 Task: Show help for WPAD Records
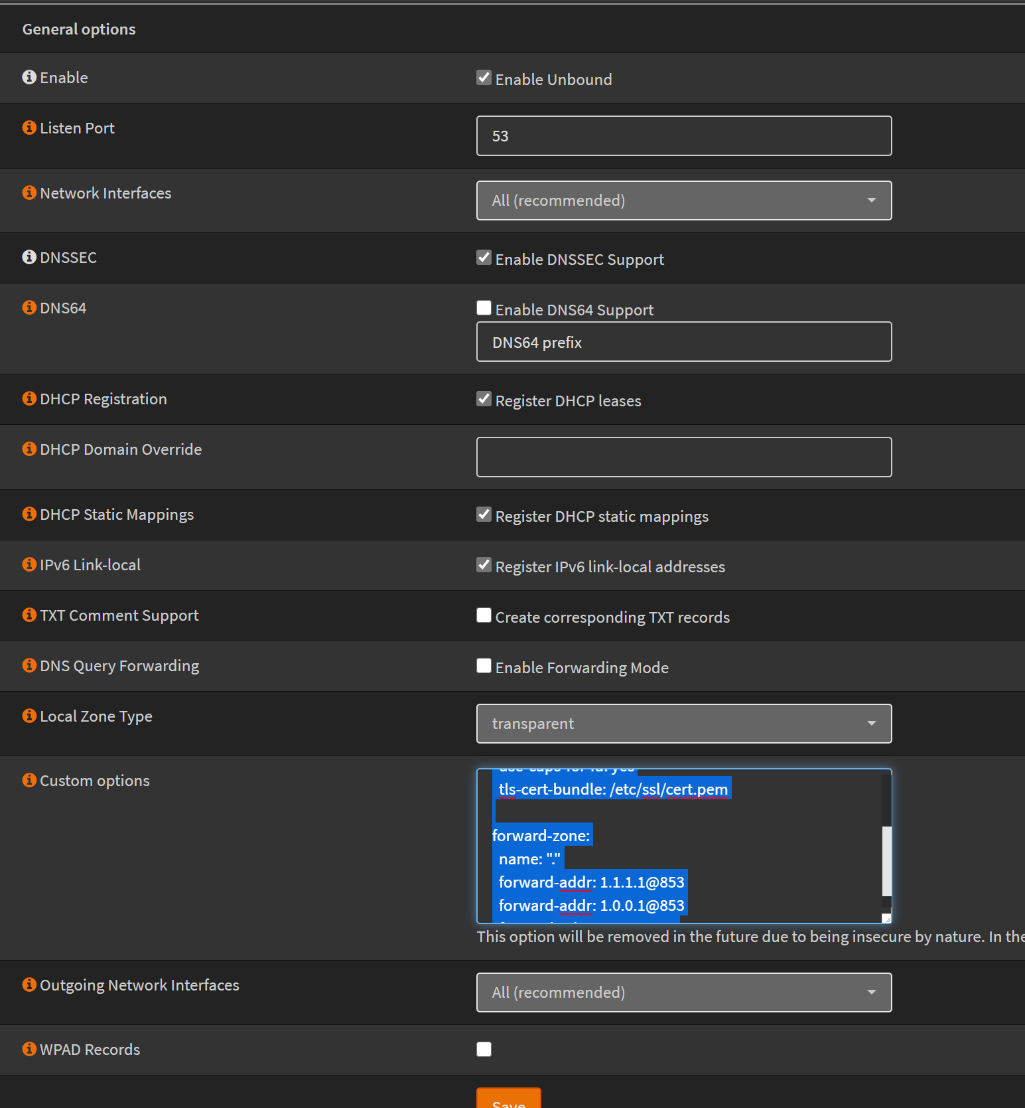(x=29, y=1049)
